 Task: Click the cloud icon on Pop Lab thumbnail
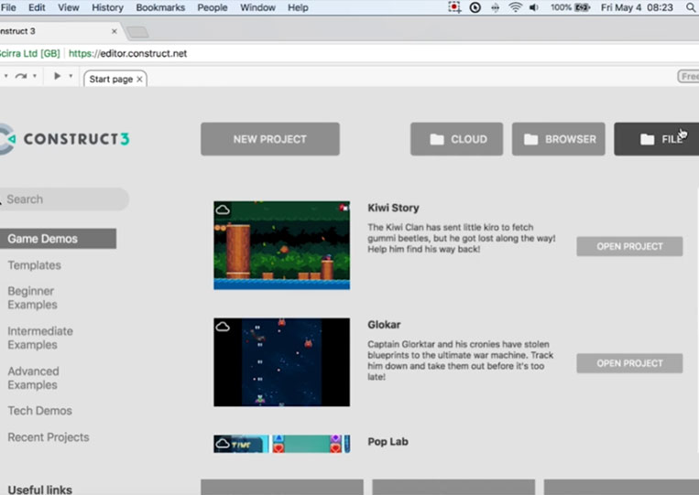click(223, 444)
